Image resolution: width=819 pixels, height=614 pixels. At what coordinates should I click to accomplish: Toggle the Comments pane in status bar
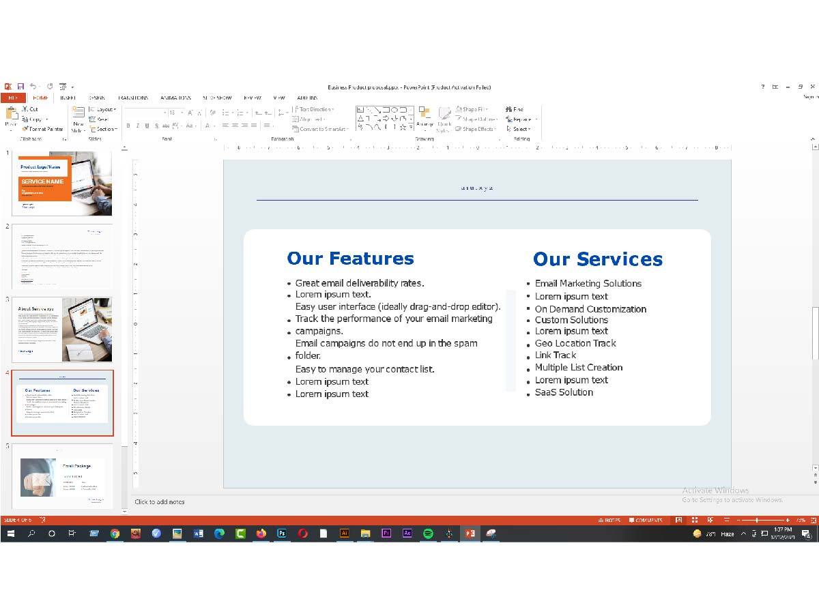click(645, 520)
